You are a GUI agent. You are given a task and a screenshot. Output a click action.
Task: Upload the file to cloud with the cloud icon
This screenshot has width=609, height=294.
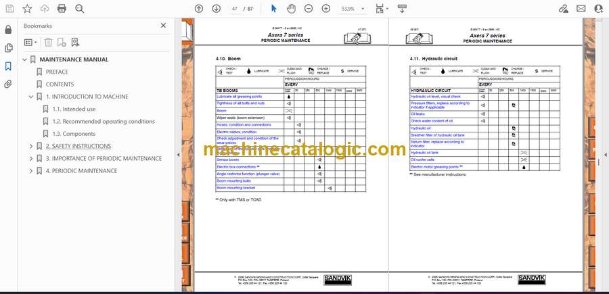(x=45, y=9)
